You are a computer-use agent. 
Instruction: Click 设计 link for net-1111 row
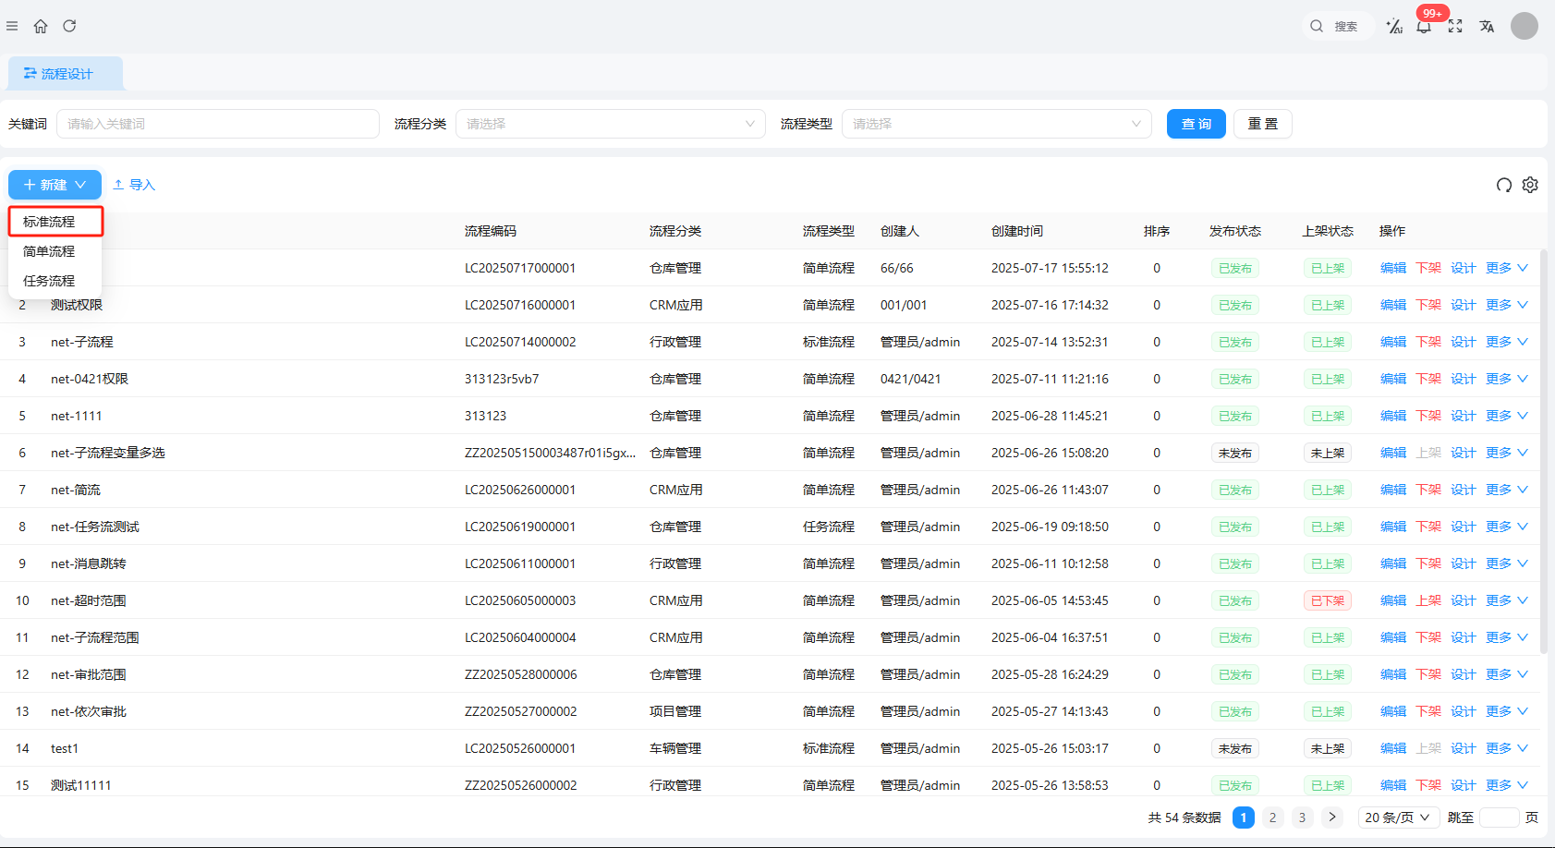coord(1463,416)
